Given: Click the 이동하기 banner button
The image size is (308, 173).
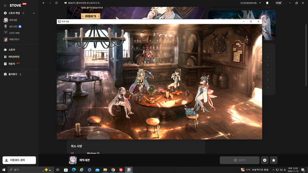Looking at the screenshot, I should point(91,16).
